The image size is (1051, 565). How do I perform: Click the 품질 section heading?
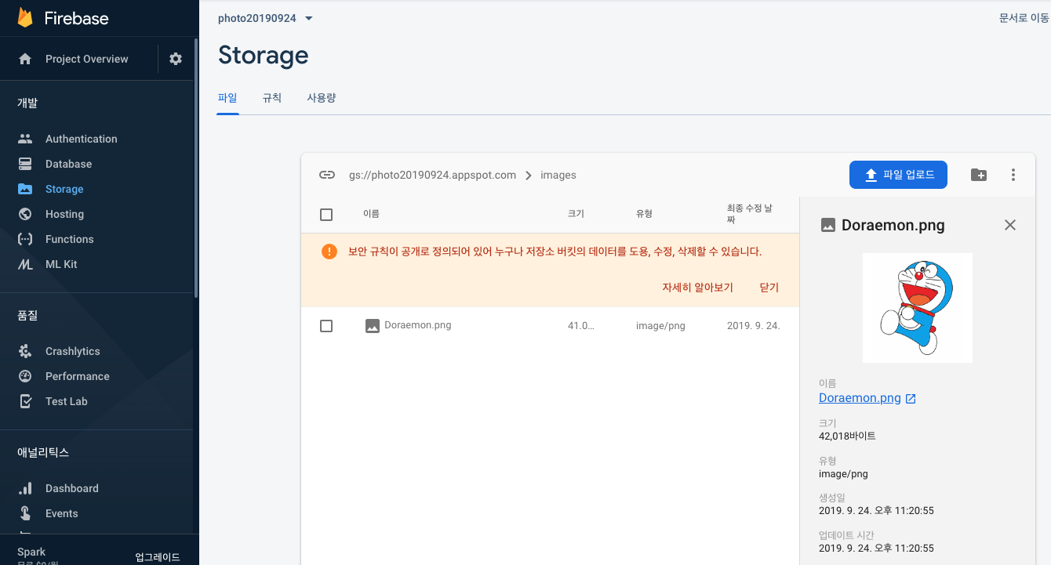pyautogui.click(x=27, y=316)
